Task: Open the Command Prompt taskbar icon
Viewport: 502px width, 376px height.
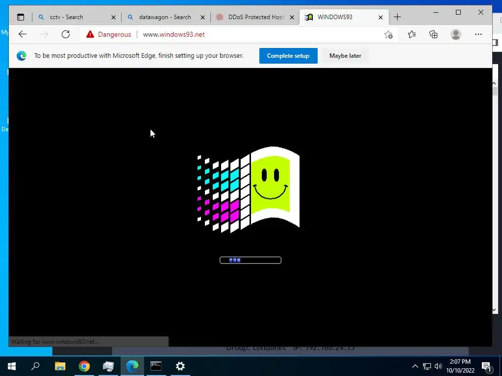Action: click(x=156, y=366)
